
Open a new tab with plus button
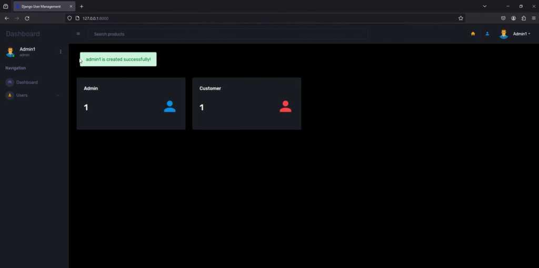point(82,6)
